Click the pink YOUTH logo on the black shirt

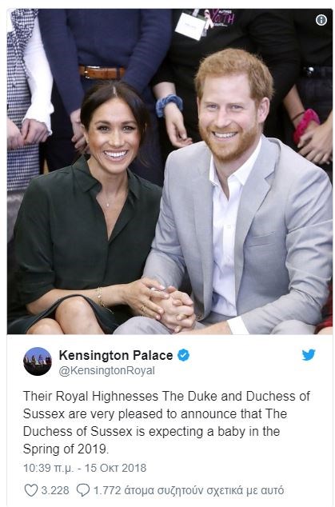pyautogui.click(x=221, y=18)
